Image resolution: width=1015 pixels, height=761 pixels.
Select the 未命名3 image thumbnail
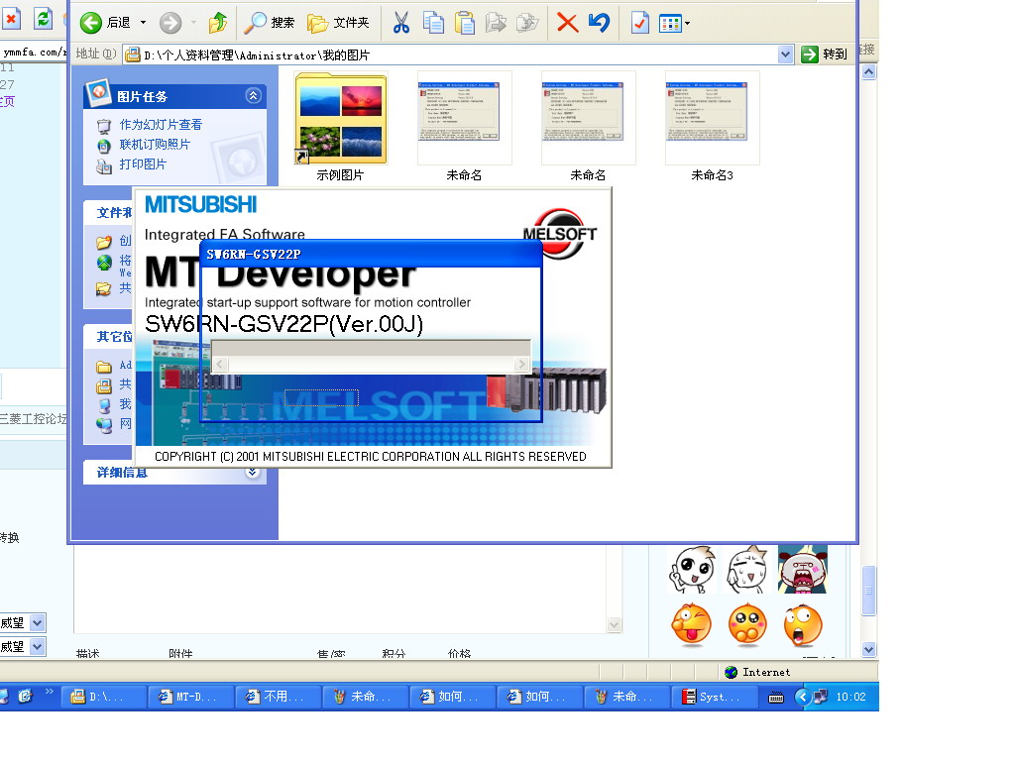(x=712, y=119)
